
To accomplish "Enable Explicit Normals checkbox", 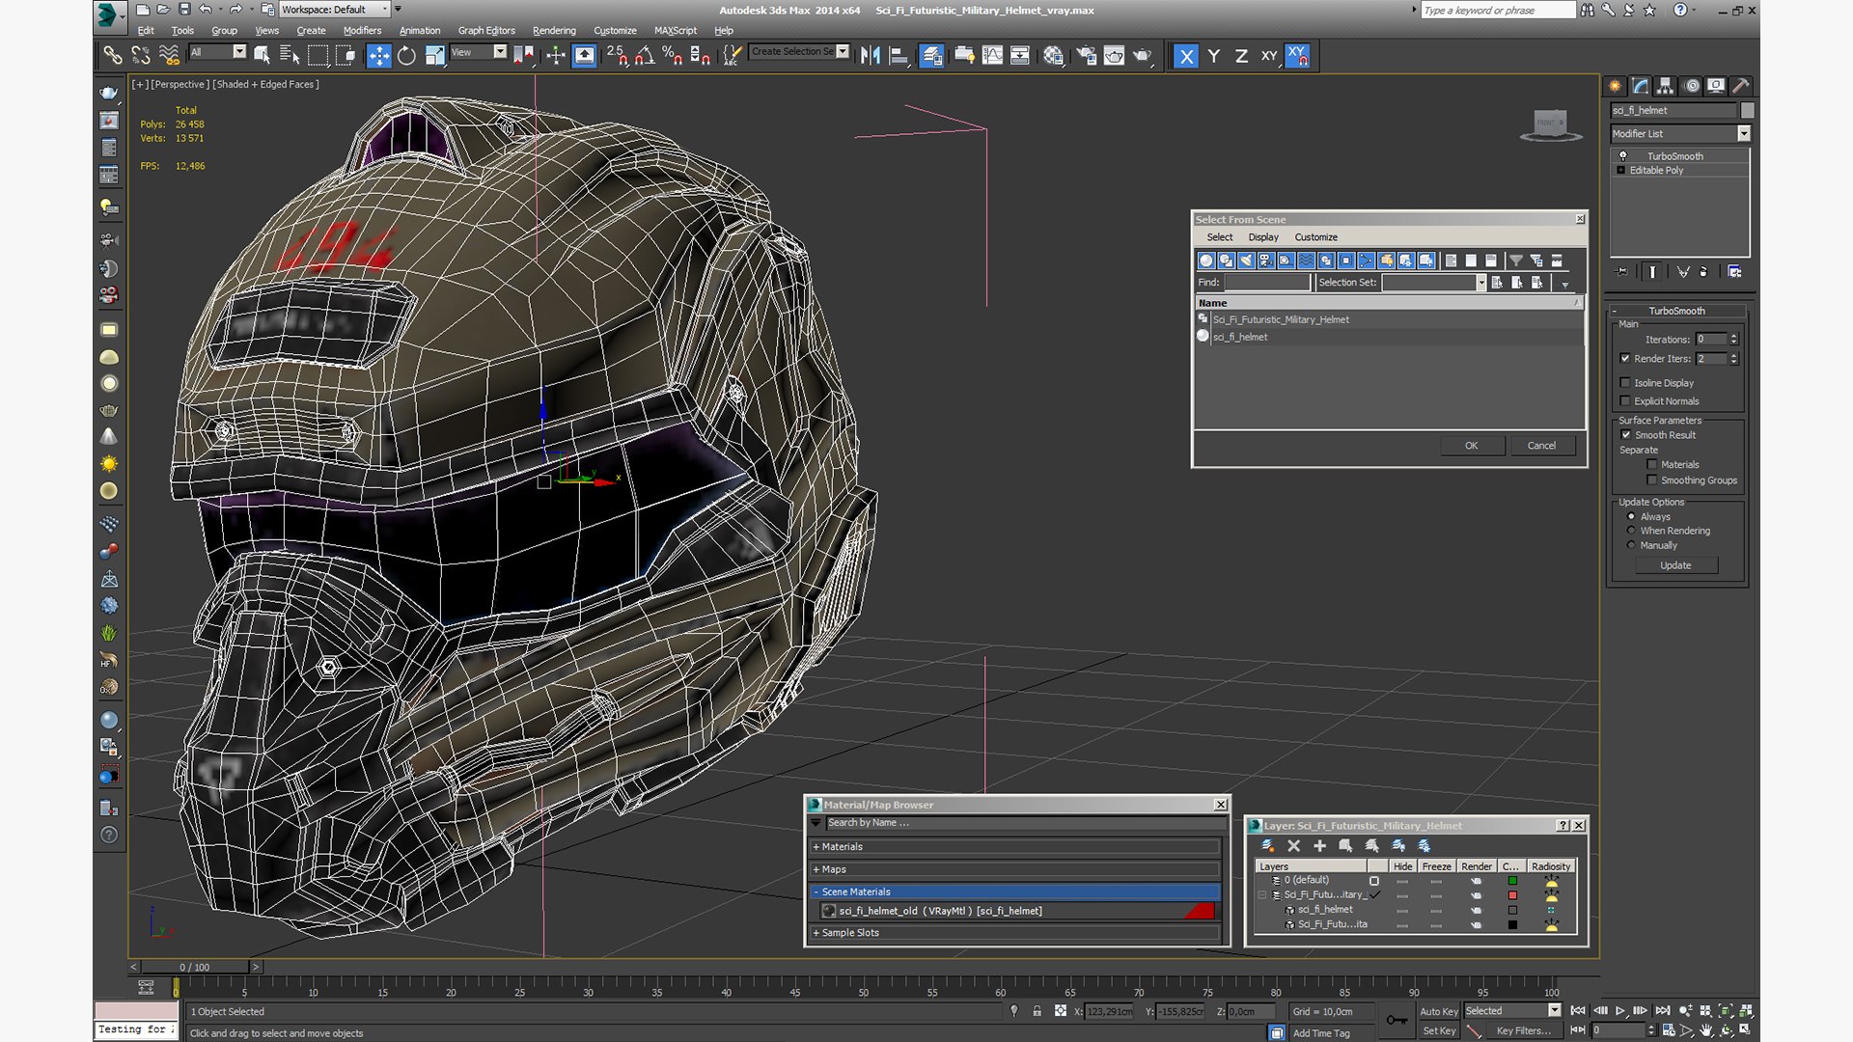I will 1625,400.
